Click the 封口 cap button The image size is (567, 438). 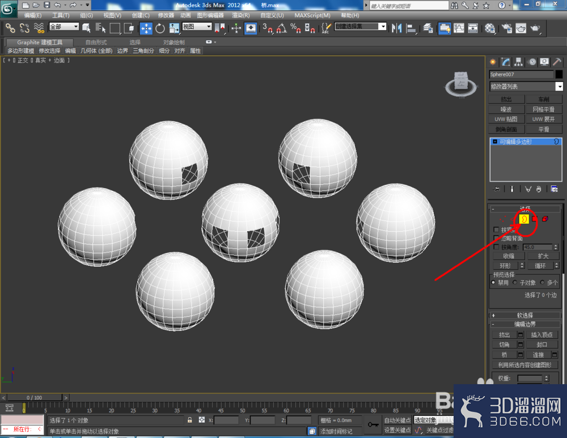pos(541,345)
